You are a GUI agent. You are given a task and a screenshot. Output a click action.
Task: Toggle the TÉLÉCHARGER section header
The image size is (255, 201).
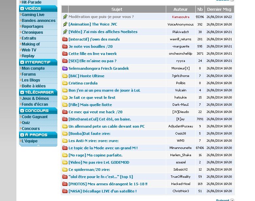[x=22, y=92]
